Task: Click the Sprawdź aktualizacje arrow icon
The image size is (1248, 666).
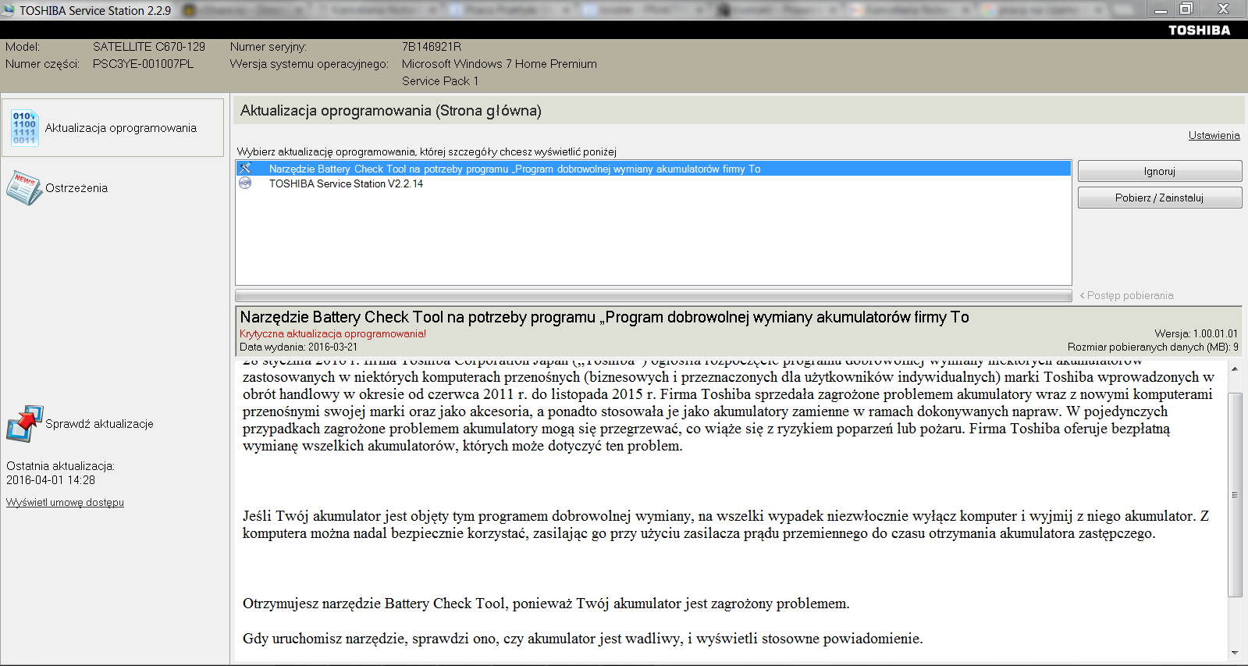Action: 24,424
